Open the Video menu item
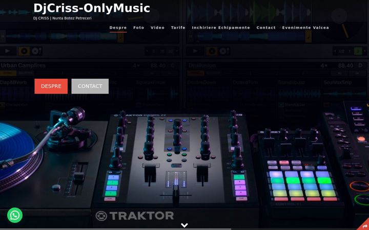 point(157,28)
